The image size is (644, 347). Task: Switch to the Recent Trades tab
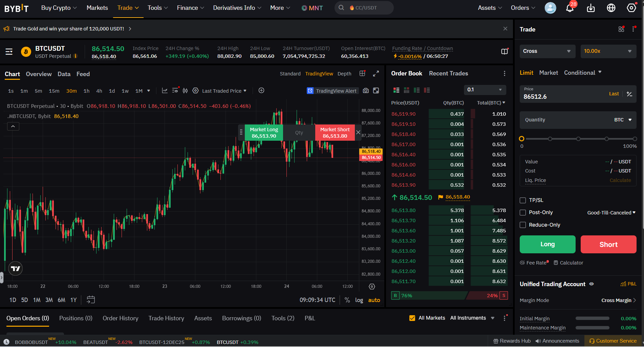click(x=448, y=73)
